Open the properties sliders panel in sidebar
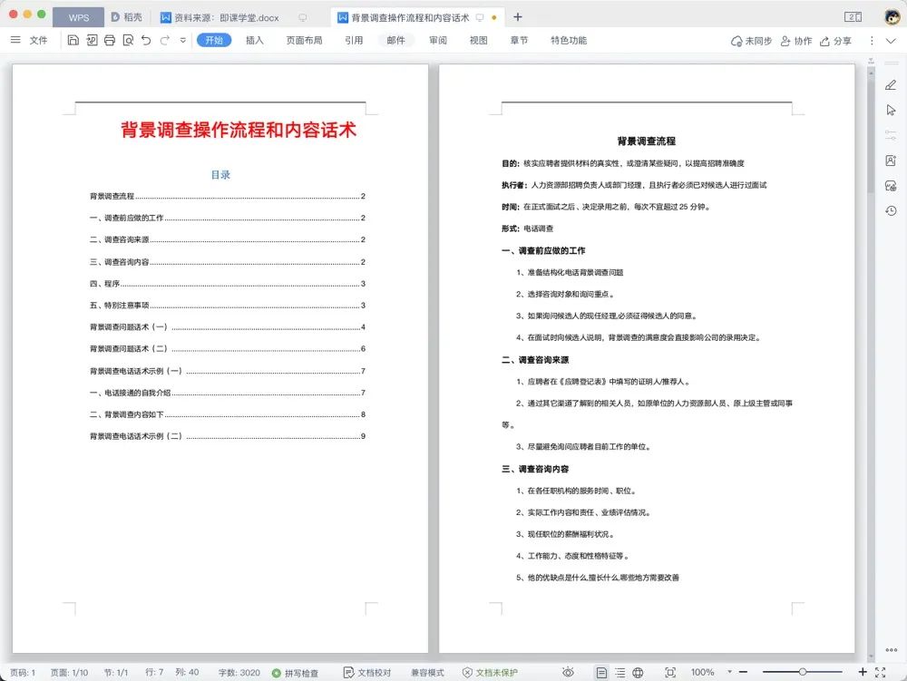Viewport: 907px width, 681px height. pos(891,135)
